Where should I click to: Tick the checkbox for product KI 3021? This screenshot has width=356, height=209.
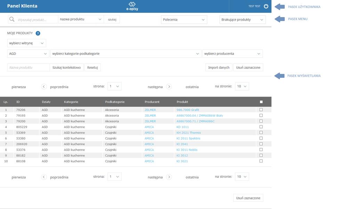pyautogui.click(x=261, y=161)
